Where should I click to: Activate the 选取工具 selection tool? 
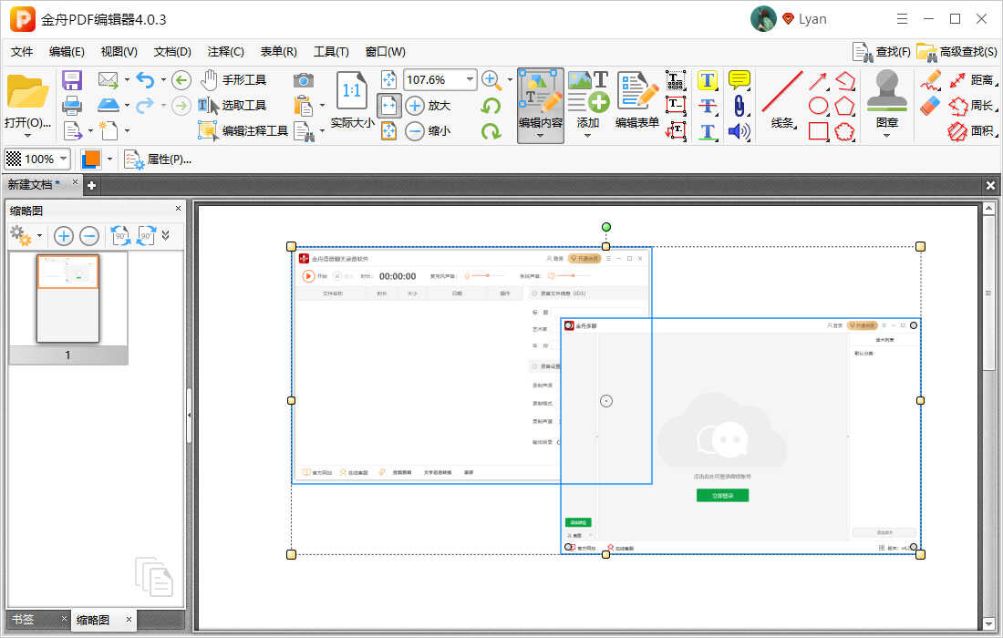(x=233, y=106)
